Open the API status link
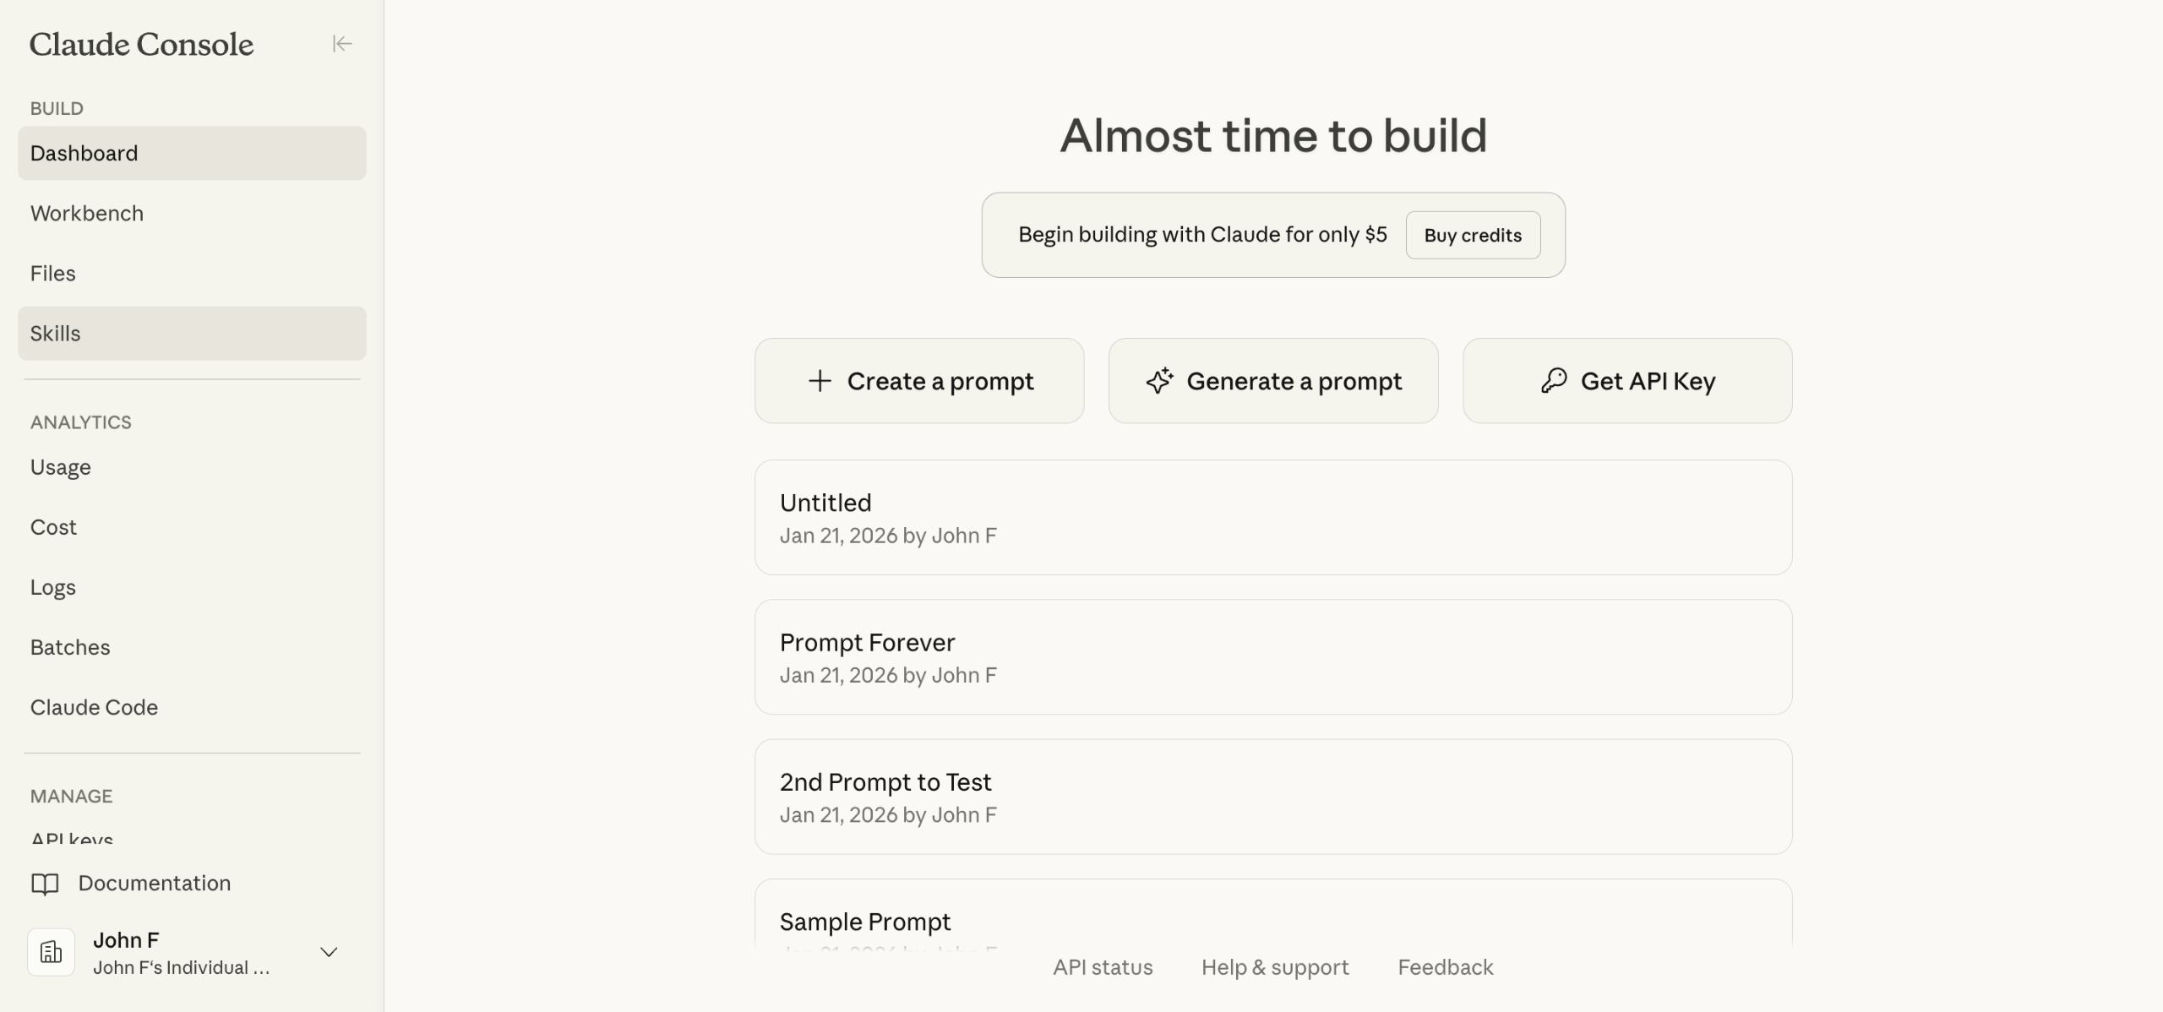Viewport: 2163px width, 1012px height. 1103,967
